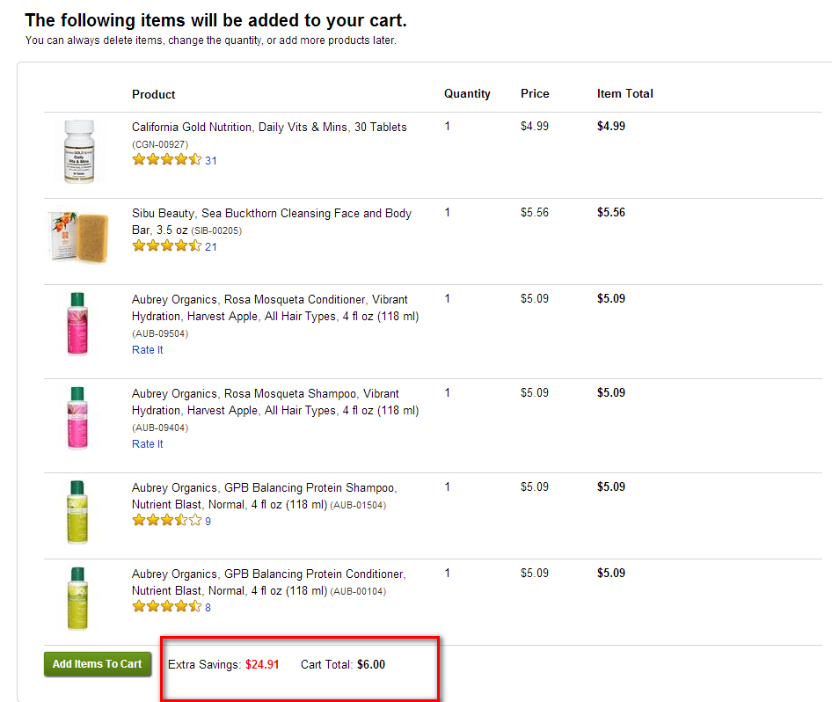Click the pink Rosa Mosqueta Conditioner bottle image
This screenshot has height=702, width=832.
pyautogui.click(x=77, y=324)
